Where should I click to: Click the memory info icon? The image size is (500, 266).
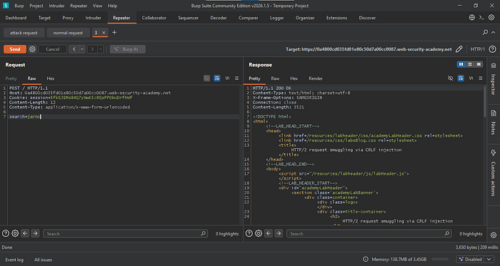click(x=366, y=260)
